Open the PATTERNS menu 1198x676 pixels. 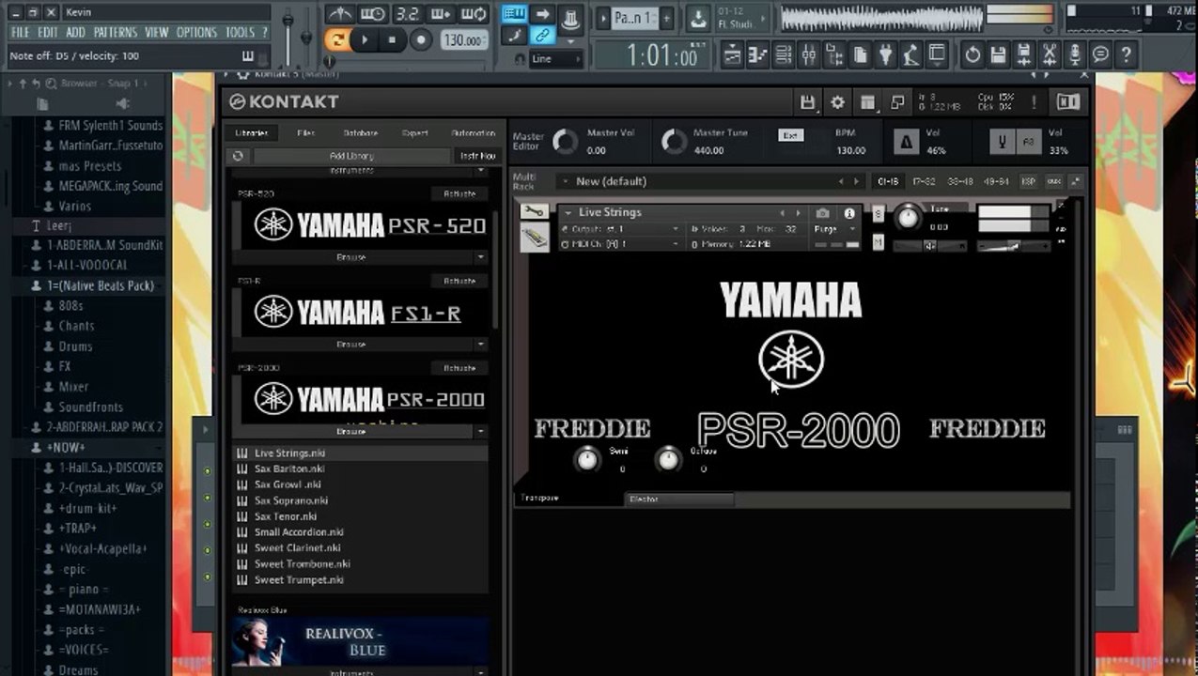115,32
